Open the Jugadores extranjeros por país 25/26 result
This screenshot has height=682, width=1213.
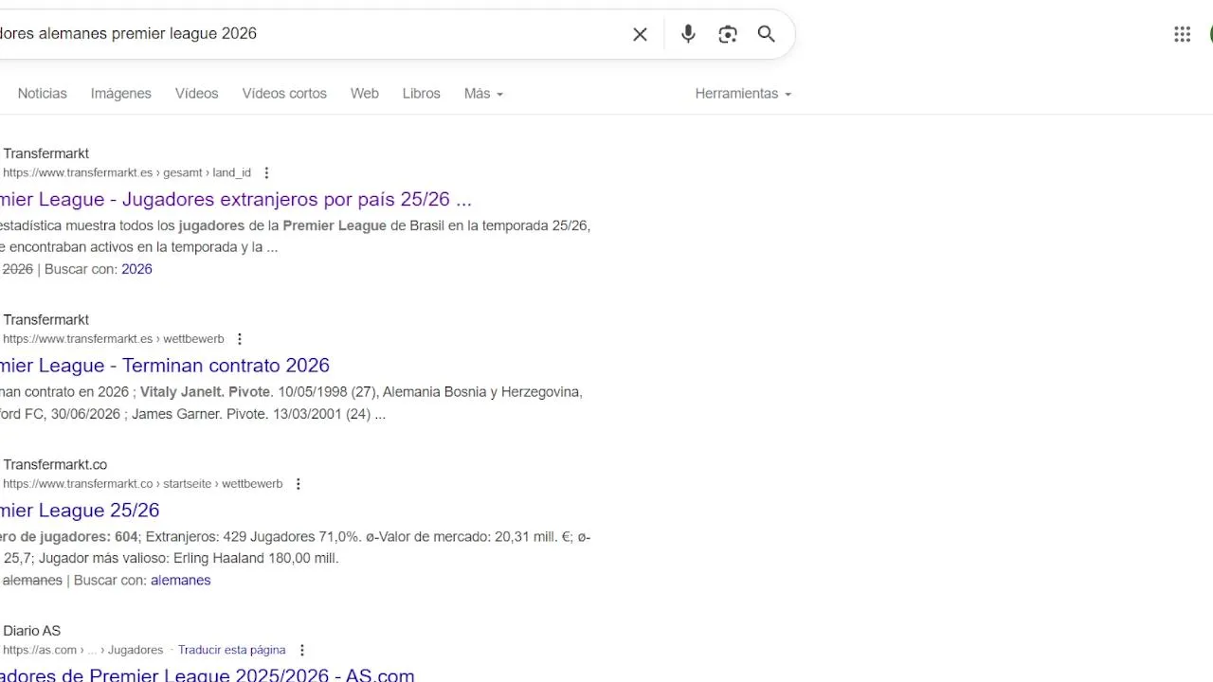[x=236, y=200]
